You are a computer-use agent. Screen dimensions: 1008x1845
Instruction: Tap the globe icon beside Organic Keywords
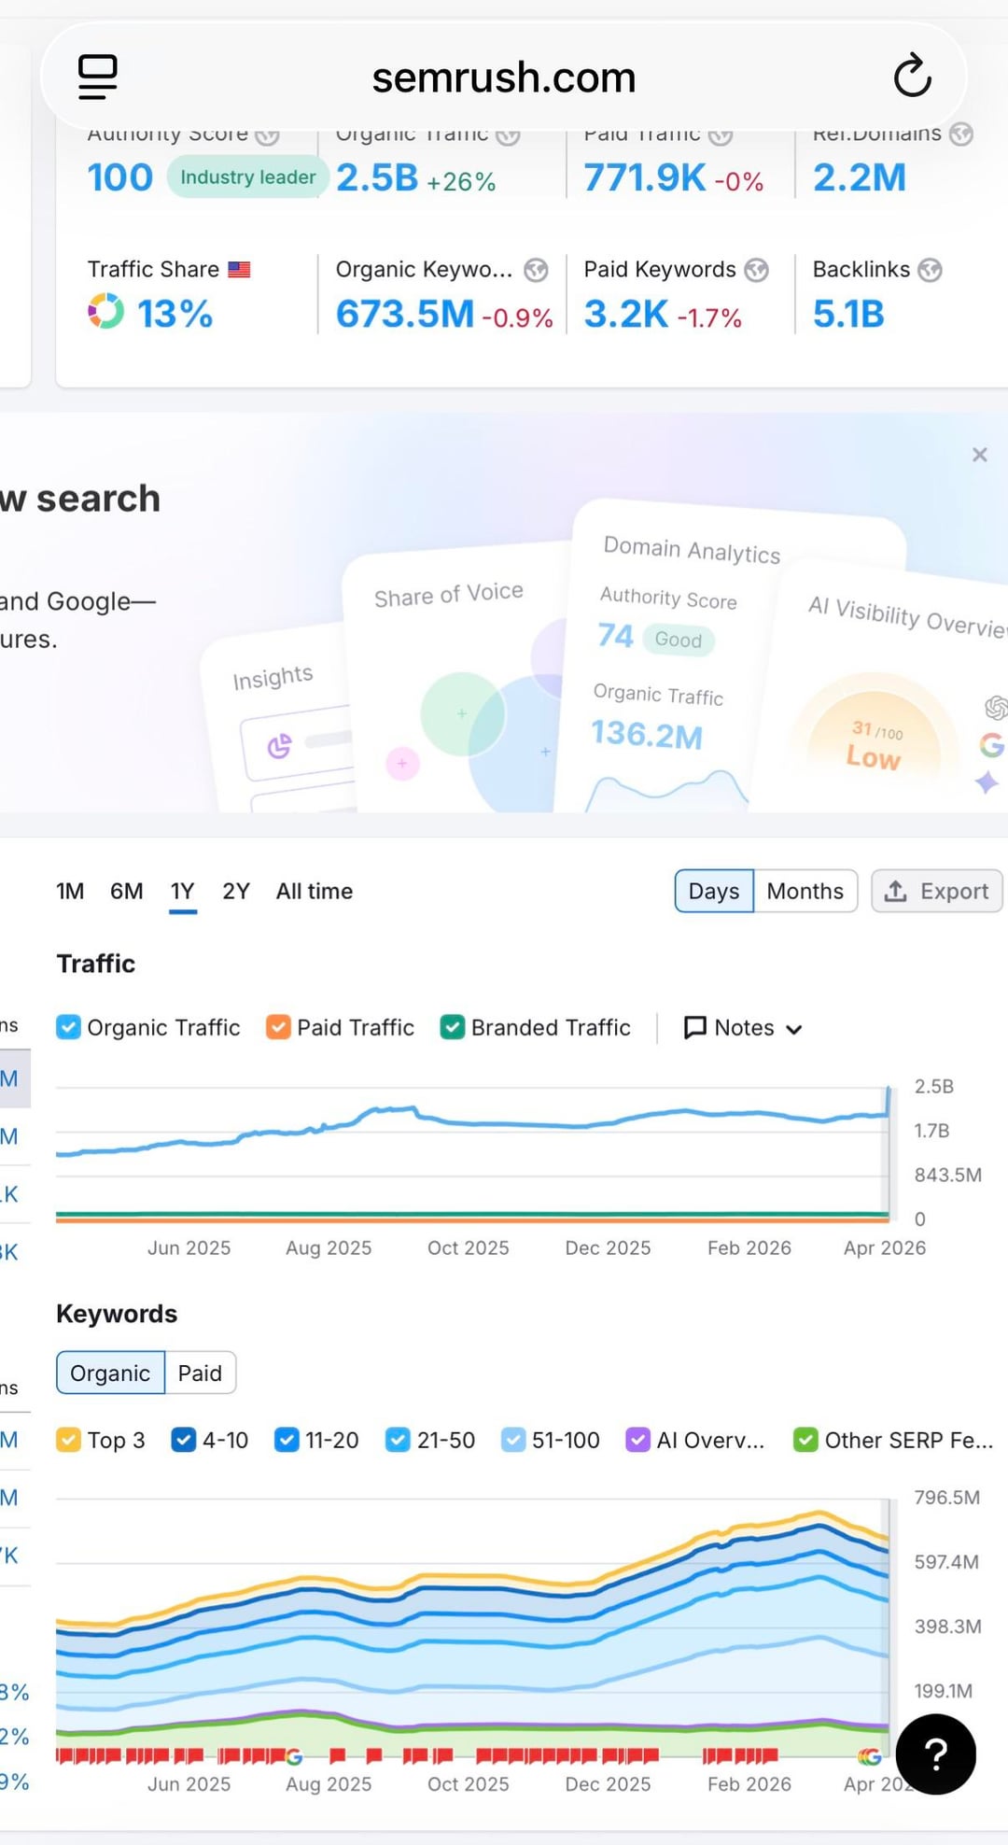536,270
